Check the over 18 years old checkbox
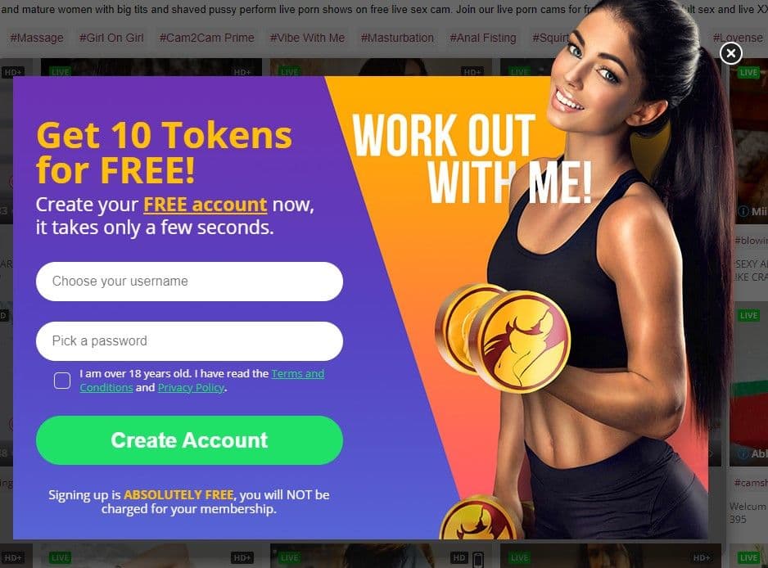 pos(62,381)
